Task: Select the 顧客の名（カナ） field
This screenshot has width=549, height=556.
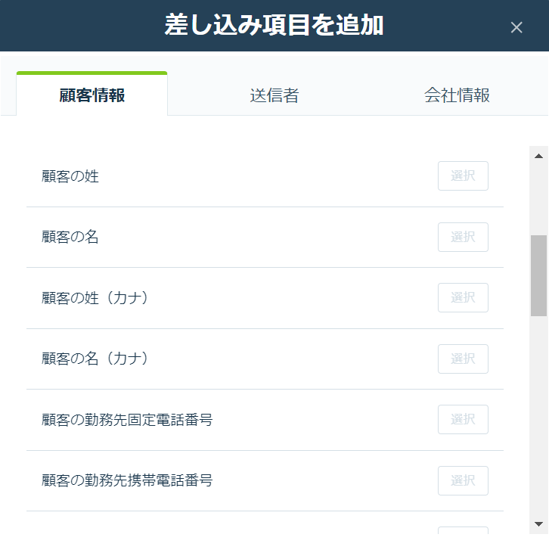Action: point(463,359)
